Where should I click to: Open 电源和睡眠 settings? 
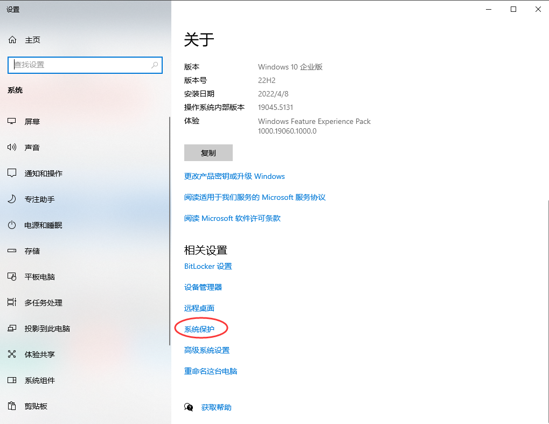pyautogui.click(x=40, y=225)
